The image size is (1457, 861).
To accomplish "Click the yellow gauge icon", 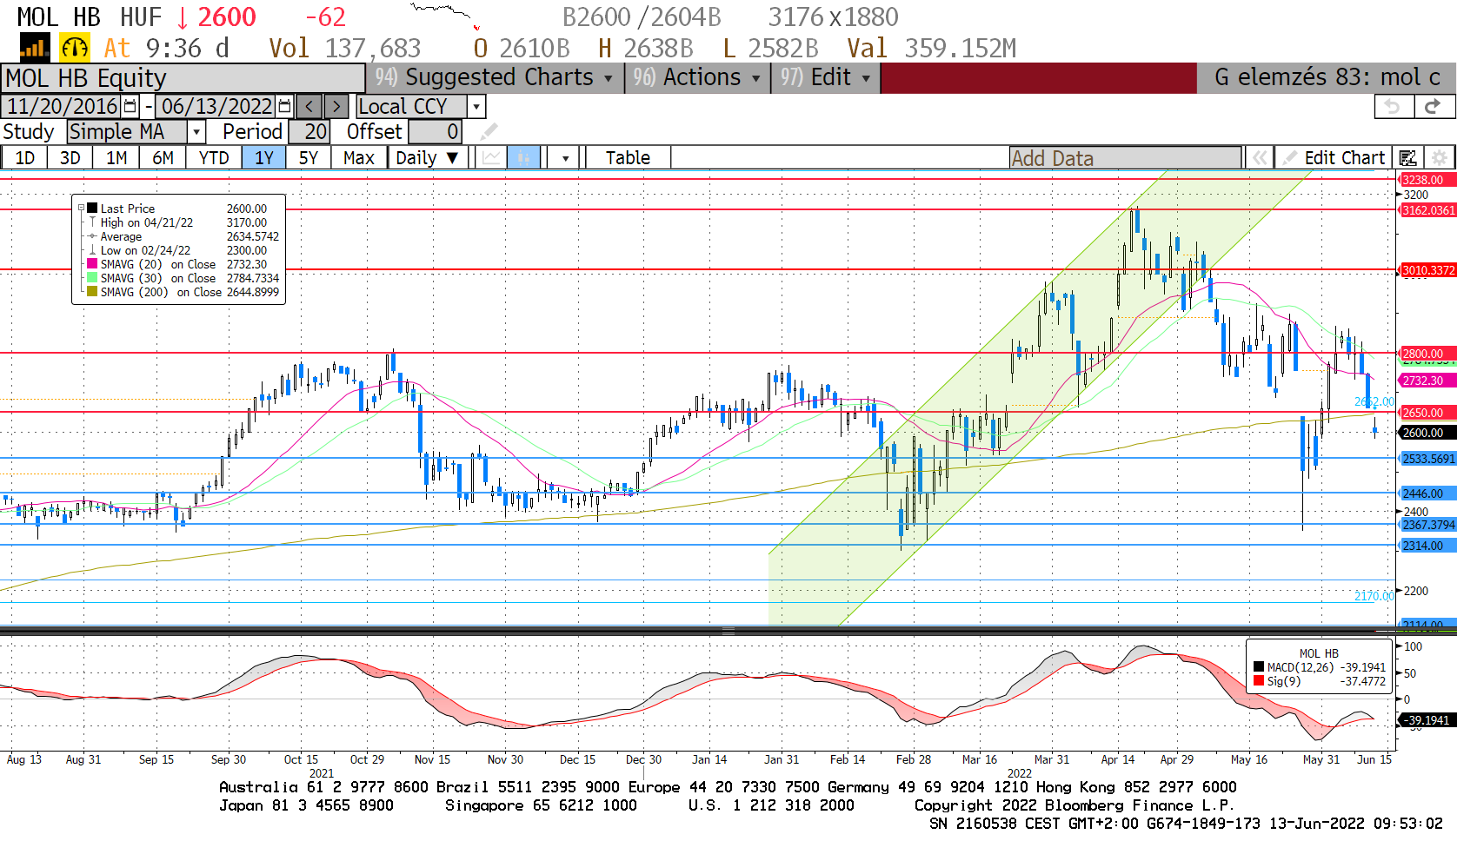I will click(75, 48).
